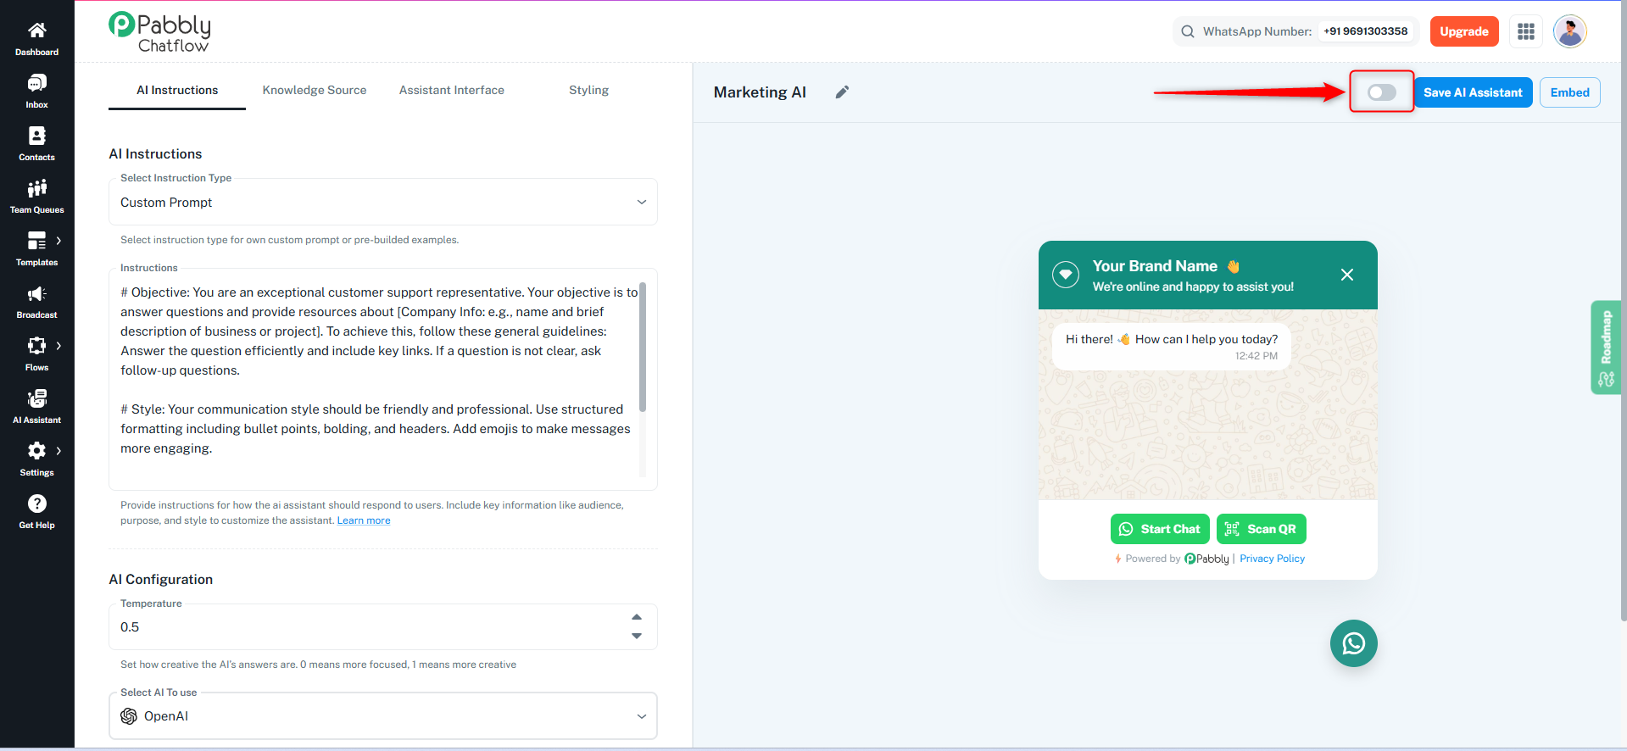
Task: Go to Contacts in the sidebar
Action: point(36,143)
